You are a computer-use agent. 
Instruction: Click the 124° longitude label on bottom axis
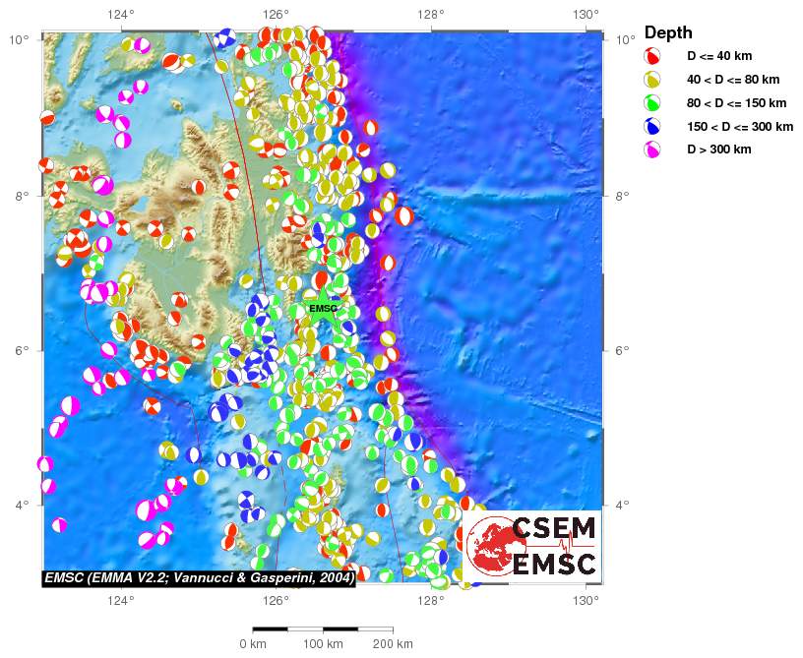pyautogui.click(x=121, y=598)
